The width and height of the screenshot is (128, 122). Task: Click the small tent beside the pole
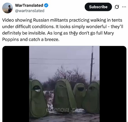click(79, 94)
